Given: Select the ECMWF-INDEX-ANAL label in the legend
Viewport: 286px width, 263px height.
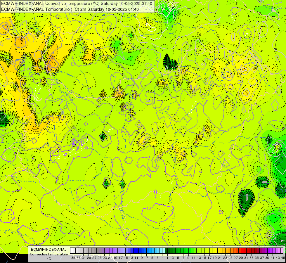Looking at the screenshot, I should (49, 250).
